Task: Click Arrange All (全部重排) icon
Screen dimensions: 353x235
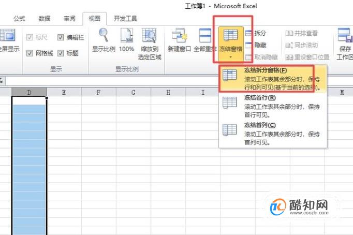Action: [205, 35]
